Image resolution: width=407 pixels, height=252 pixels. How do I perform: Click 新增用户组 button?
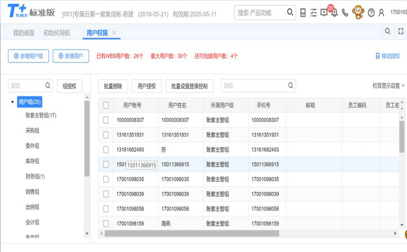[29, 56]
